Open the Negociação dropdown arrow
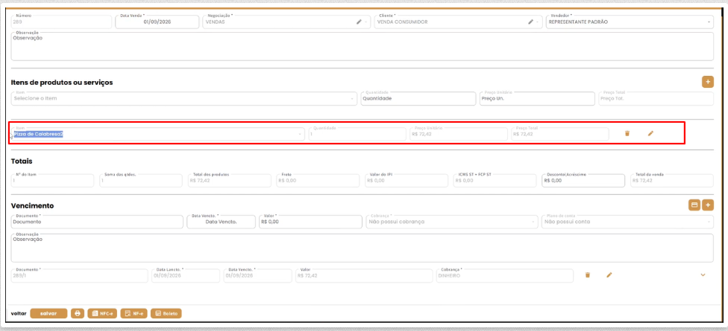 pos(366,22)
